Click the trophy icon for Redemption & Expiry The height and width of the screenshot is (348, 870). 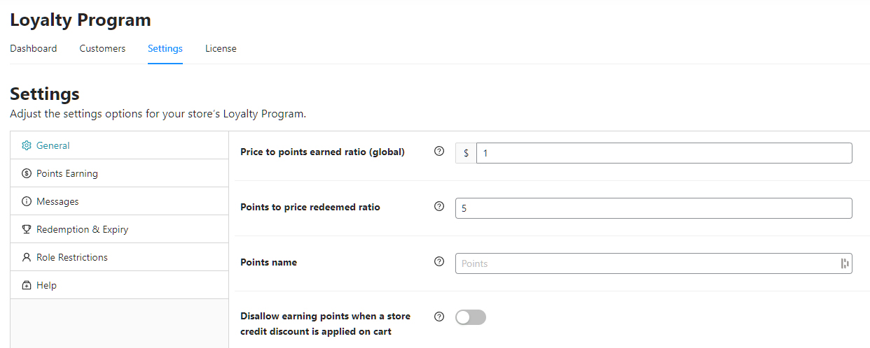pos(27,229)
